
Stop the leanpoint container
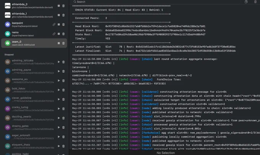point(59,24)
